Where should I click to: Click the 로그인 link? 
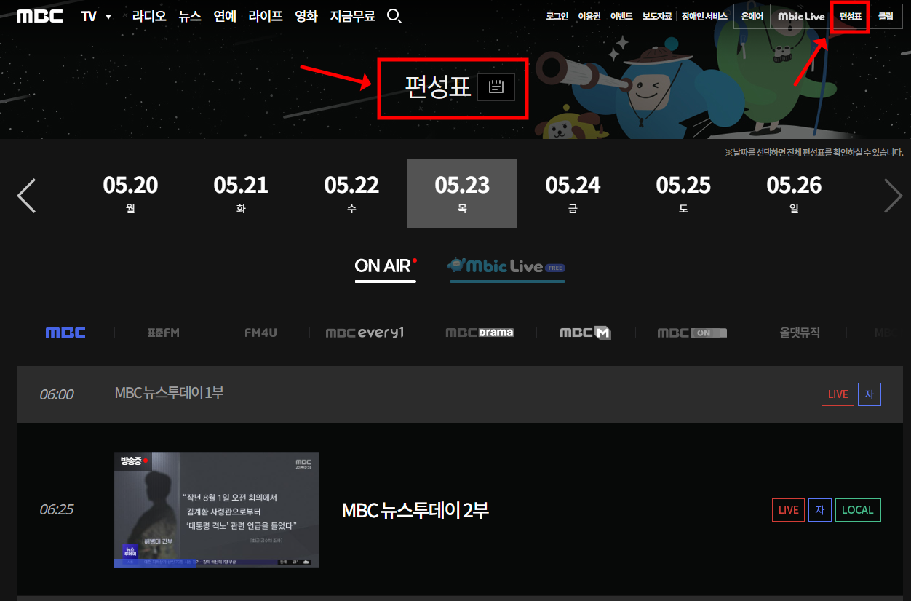557,16
